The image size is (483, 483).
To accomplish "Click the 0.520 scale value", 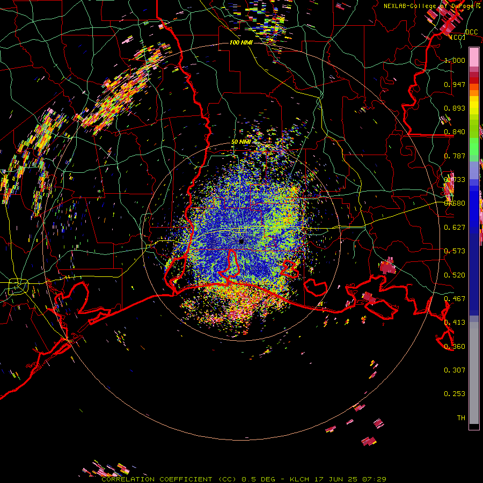I will click(455, 275).
